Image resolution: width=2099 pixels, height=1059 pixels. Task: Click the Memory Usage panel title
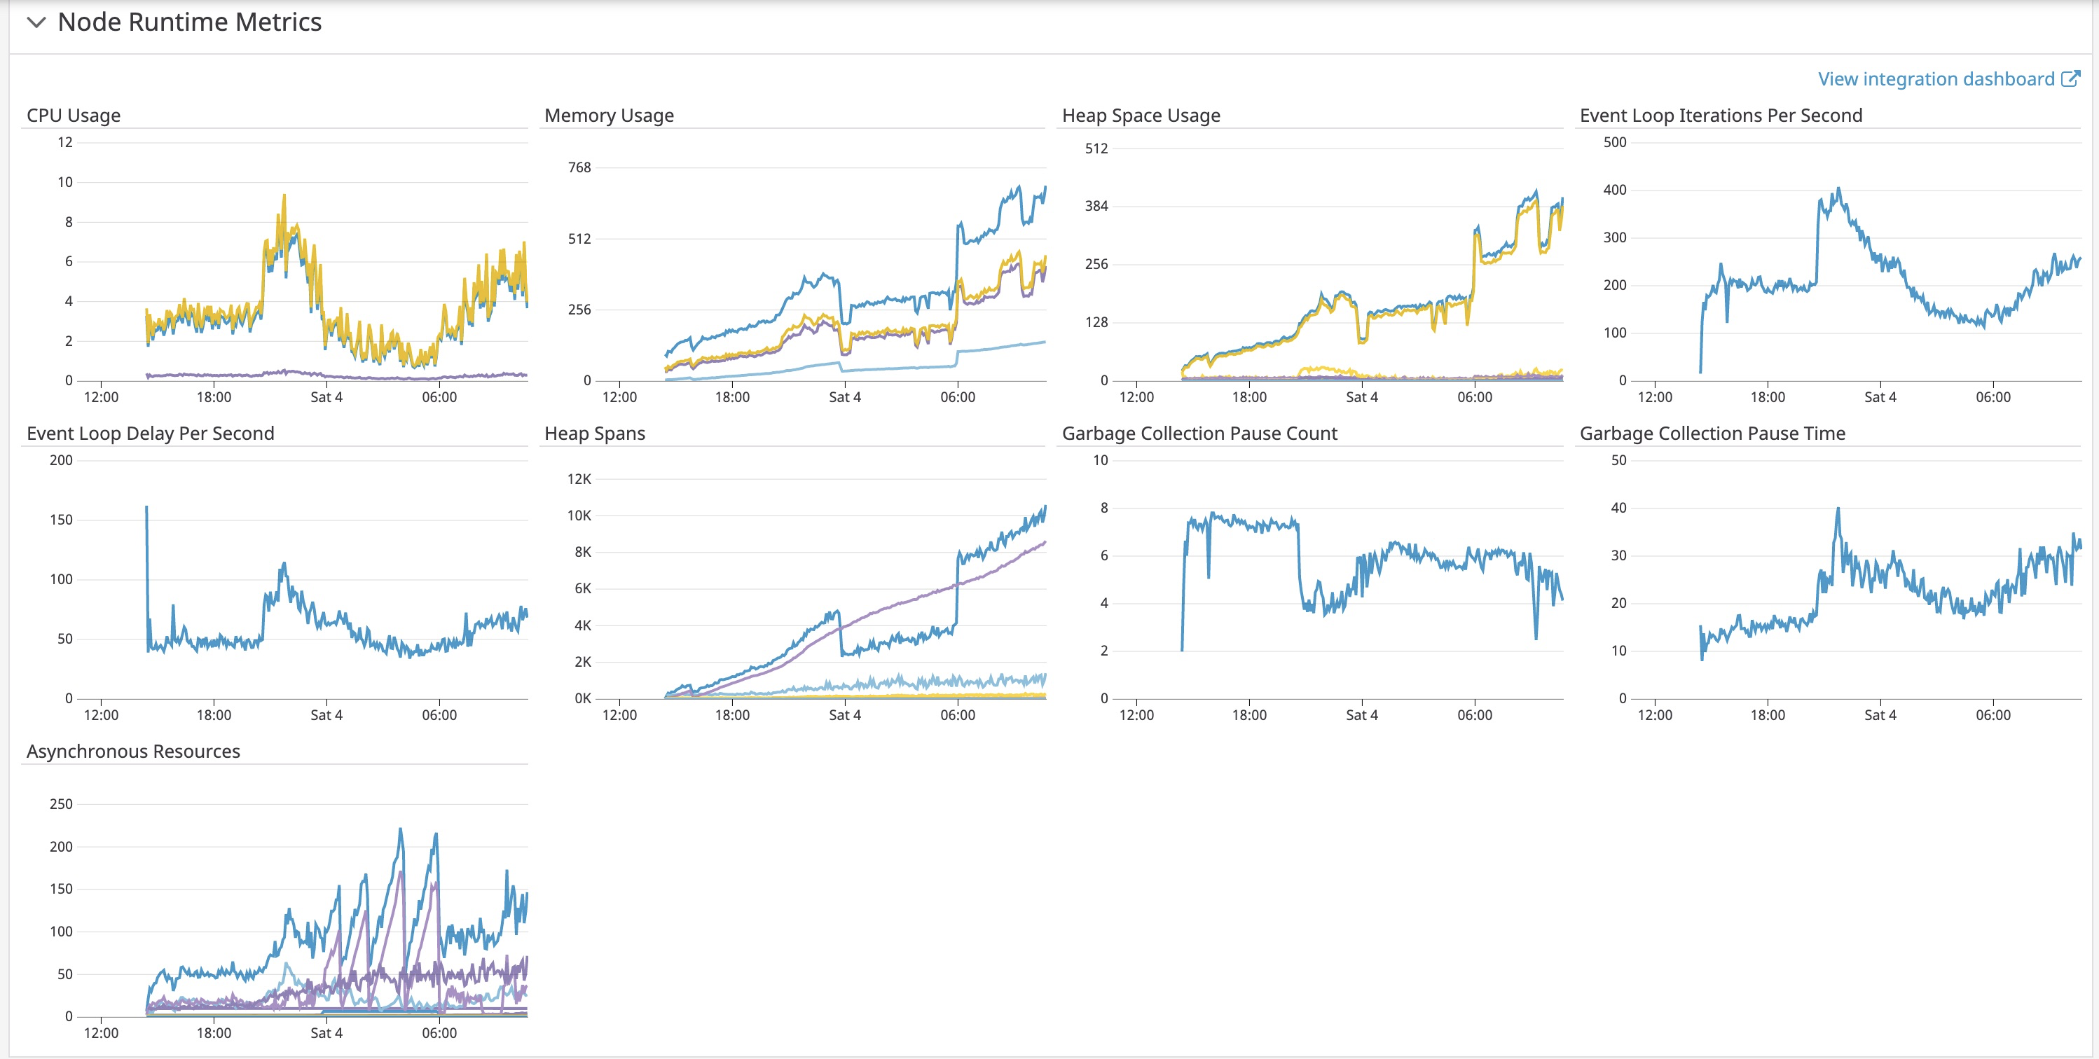609,115
